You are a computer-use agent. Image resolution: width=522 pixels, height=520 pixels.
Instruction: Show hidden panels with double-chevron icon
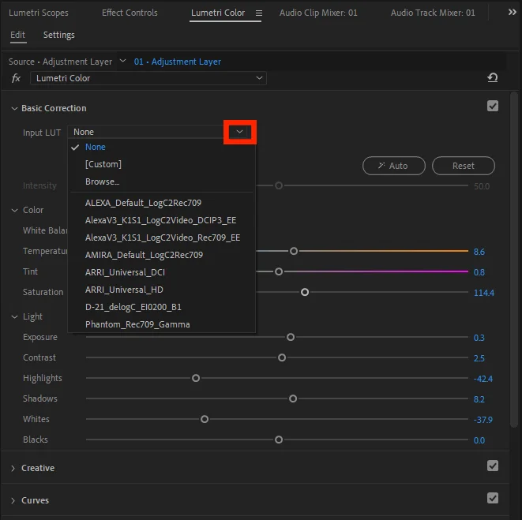[x=512, y=13]
